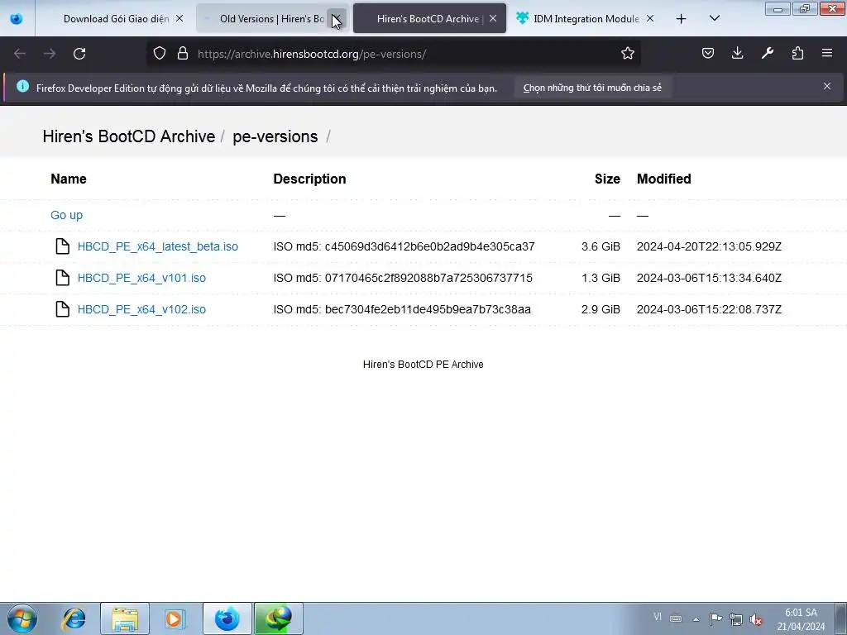Download HBCD_PE_x64_latest_beta.iso
Image resolution: width=847 pixels, height=635 pixels.
tap(158, 246)
